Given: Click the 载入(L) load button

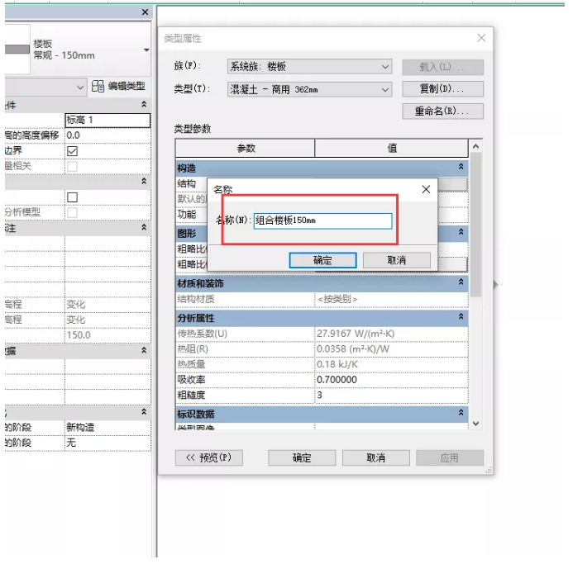Looking at the screenshot, I should tap(442, 67).
